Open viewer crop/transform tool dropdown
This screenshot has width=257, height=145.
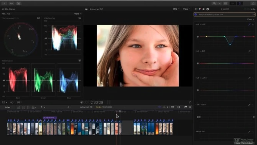click(5, 102)
